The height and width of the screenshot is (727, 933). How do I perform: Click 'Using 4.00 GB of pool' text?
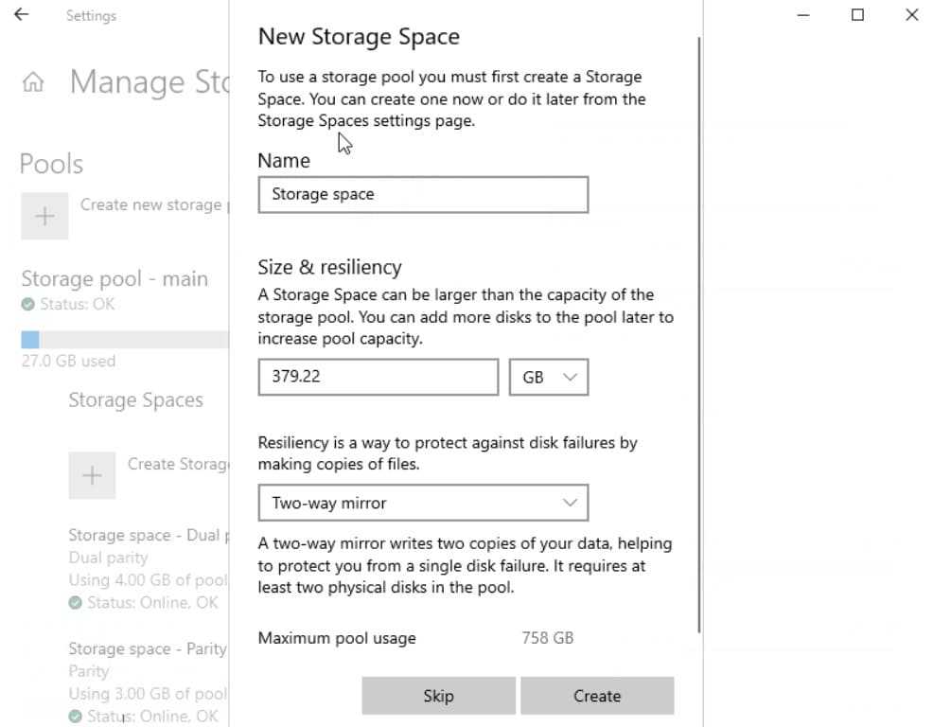click(x=149, y=580)
